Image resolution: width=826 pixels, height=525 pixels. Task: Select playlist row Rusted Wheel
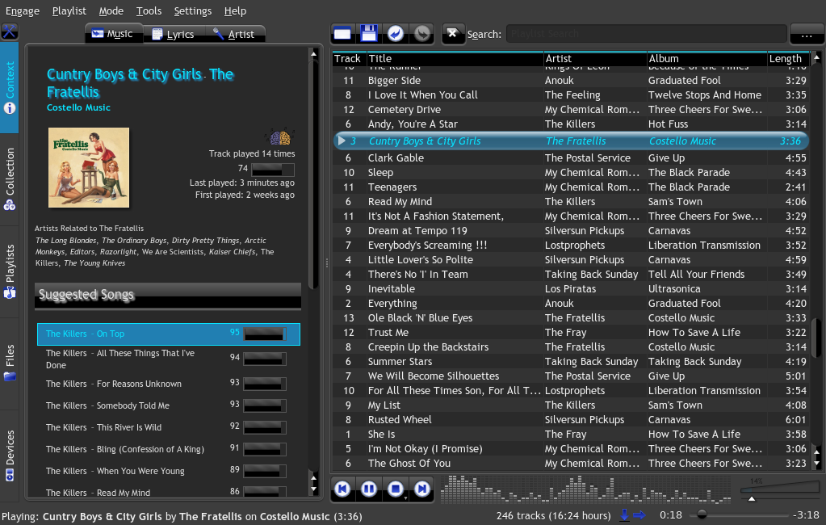[571, 419]
